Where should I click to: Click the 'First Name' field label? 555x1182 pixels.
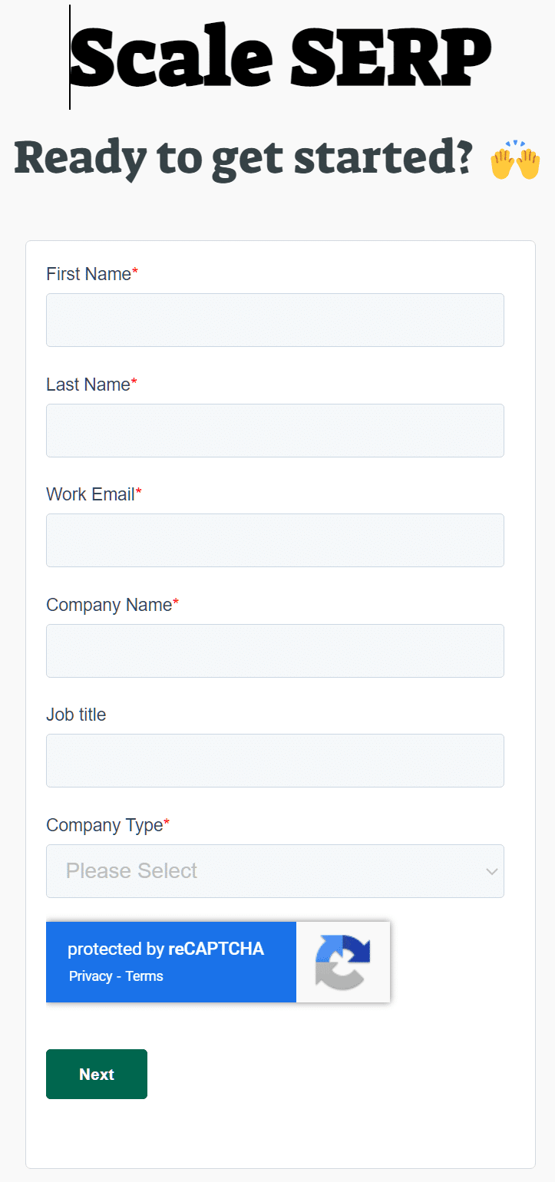click(x=89, y=274)
